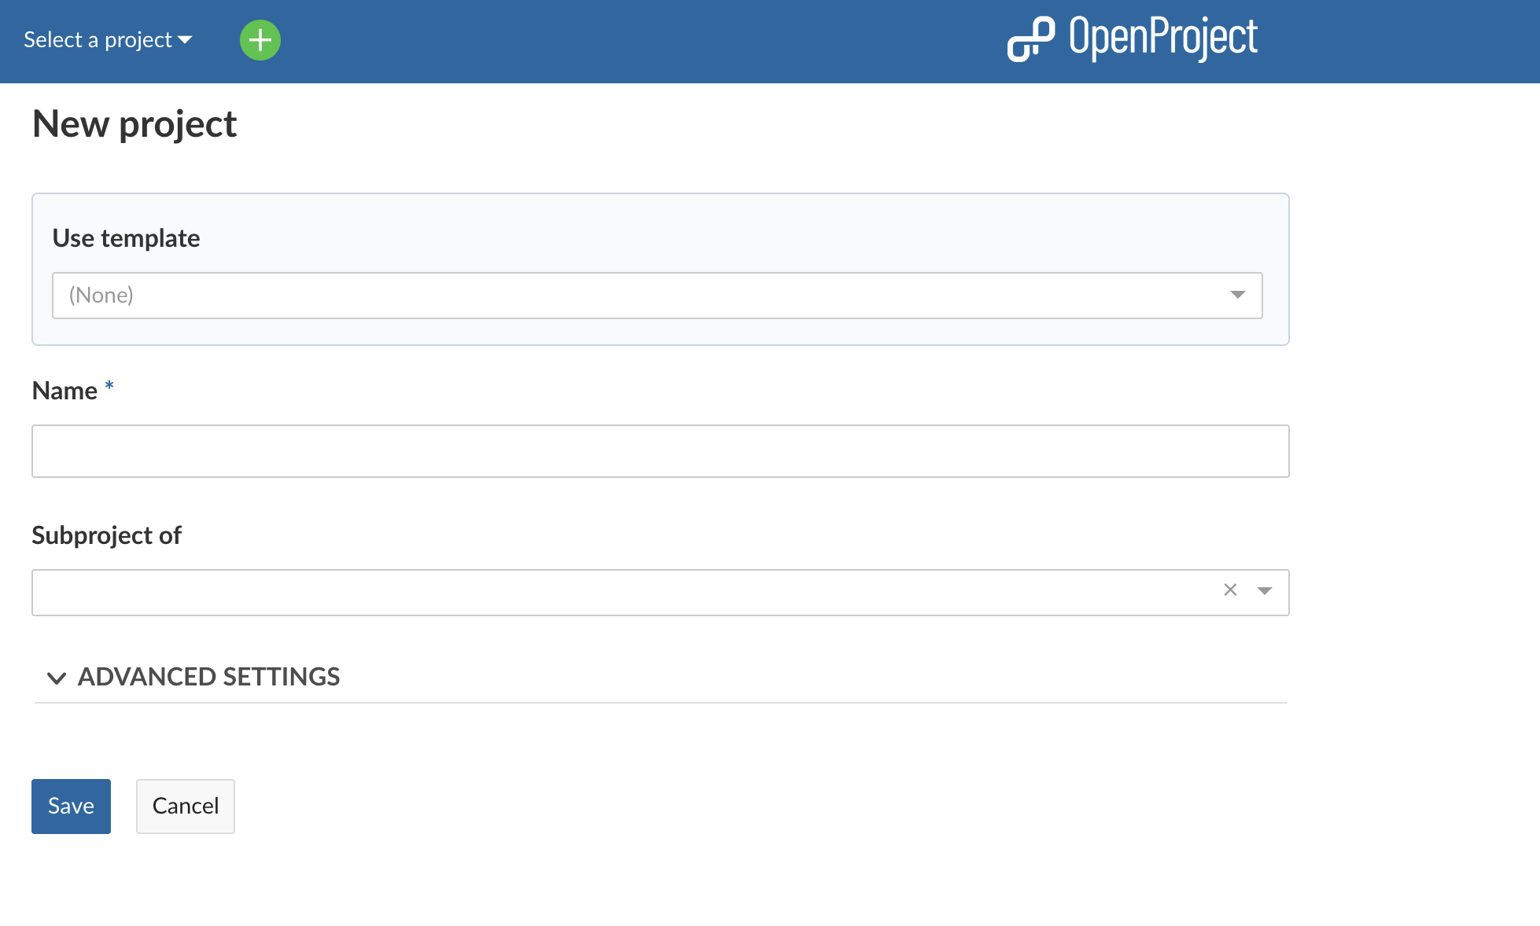Expand the ADVANCED SETTINGS section
The height and width of the screenshot is (926, 1540).
coord(208,677)
